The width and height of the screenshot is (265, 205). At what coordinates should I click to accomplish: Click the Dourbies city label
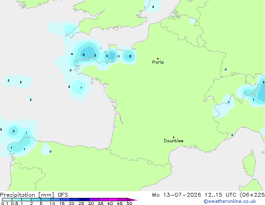pos(173,141)
